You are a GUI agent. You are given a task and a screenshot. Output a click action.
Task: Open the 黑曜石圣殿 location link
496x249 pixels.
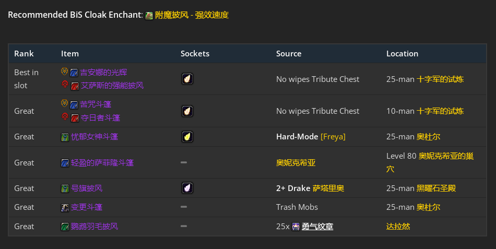pyautogui.click(x=436, y=188)
